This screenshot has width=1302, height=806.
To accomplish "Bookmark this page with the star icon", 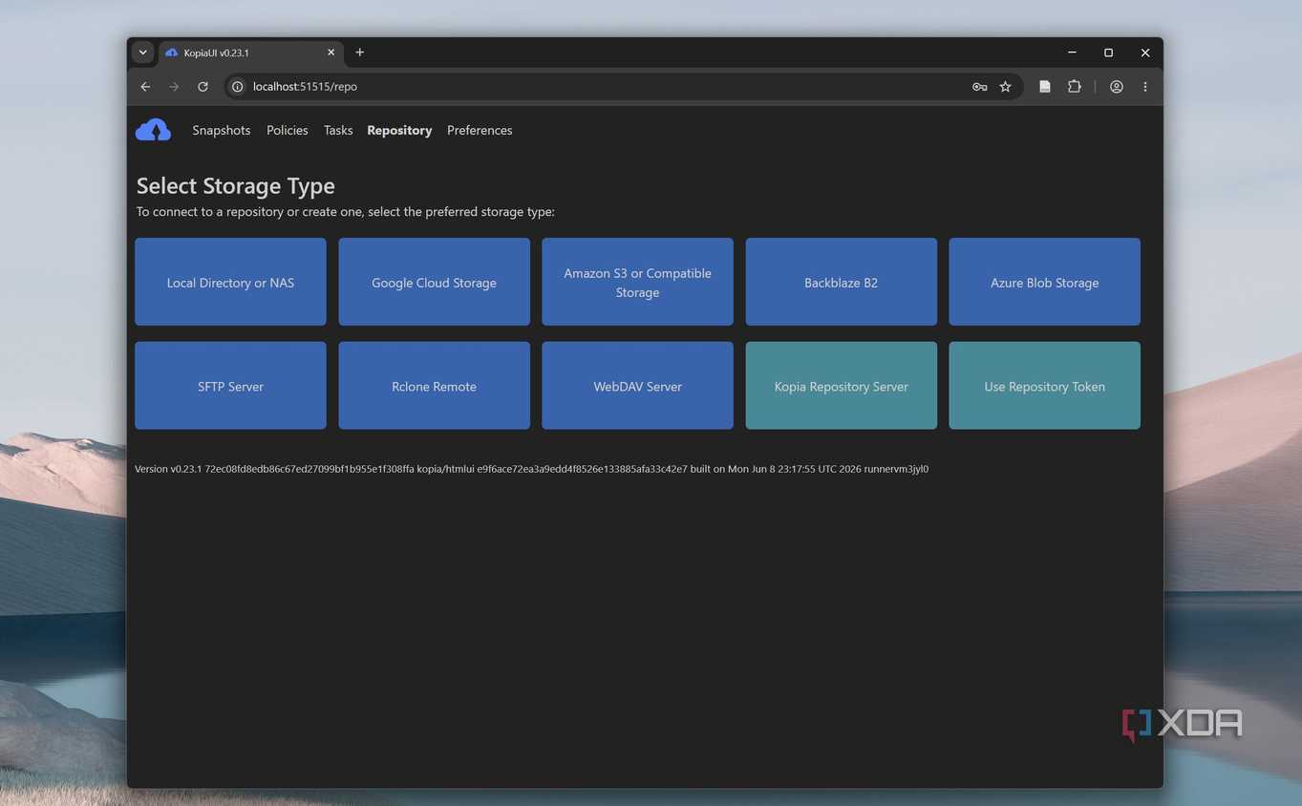I will coord(1005,87).
